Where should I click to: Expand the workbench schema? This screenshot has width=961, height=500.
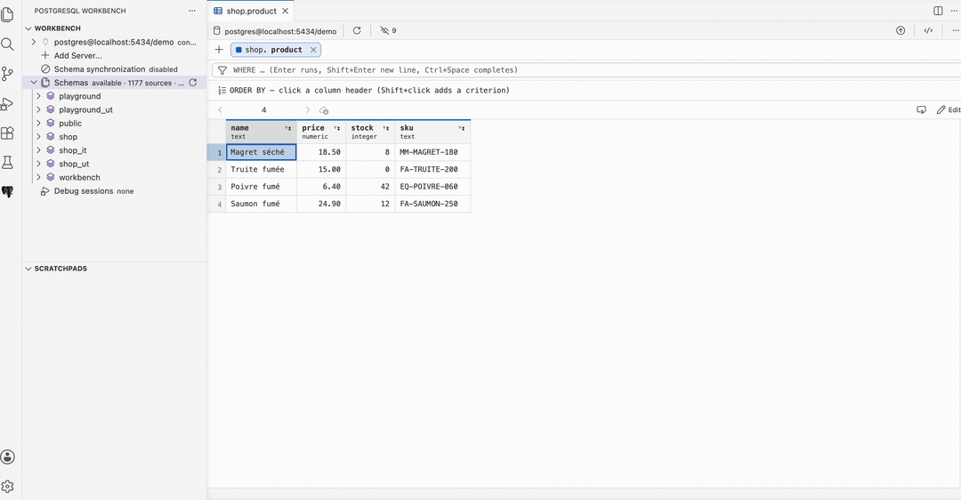click(x=38, y=177)
